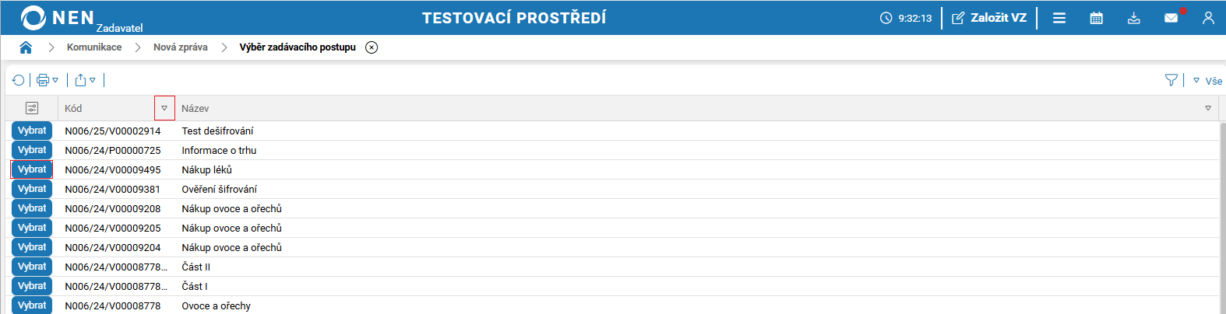Click the printer icon in toolbar
Image resolution: width=1226 pixels, height=314 pixels.
point(43,80)
